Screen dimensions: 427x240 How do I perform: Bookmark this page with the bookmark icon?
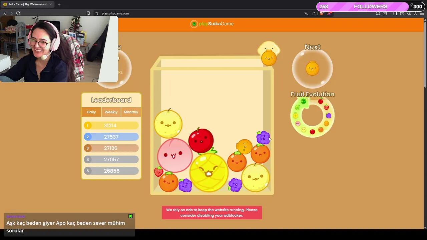point(88,13)
